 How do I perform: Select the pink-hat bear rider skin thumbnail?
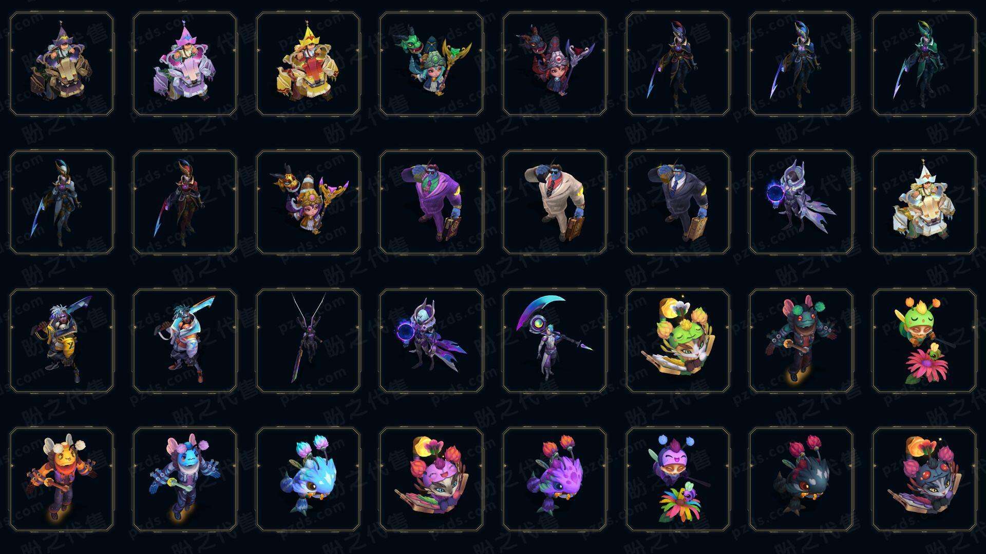tap(185, 64)
